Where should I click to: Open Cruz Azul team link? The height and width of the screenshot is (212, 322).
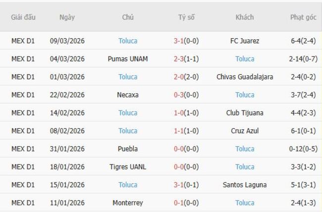[x=245, y=131]
